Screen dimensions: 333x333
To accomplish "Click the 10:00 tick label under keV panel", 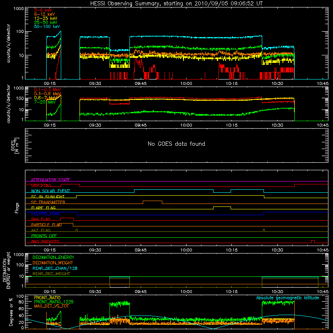I will point(186,84).
